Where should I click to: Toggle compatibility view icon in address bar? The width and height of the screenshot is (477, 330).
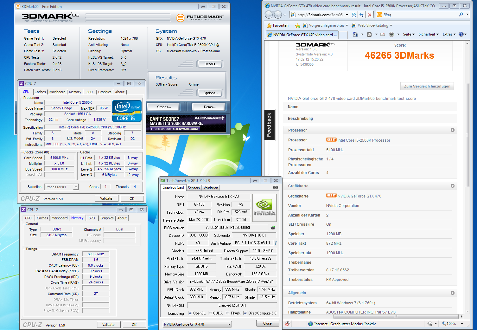coord(354,15)
